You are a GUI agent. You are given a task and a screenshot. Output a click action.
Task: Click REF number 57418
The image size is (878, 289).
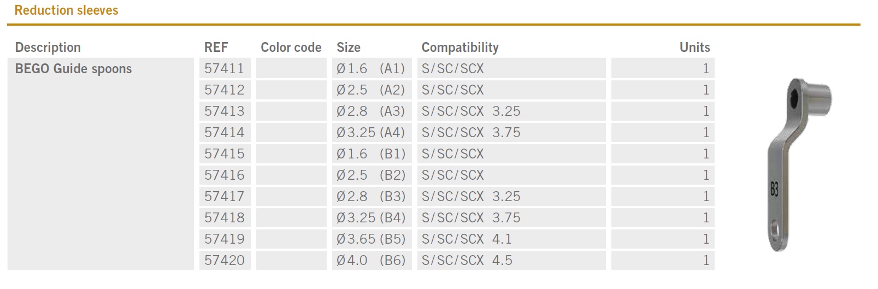point(224,218)
